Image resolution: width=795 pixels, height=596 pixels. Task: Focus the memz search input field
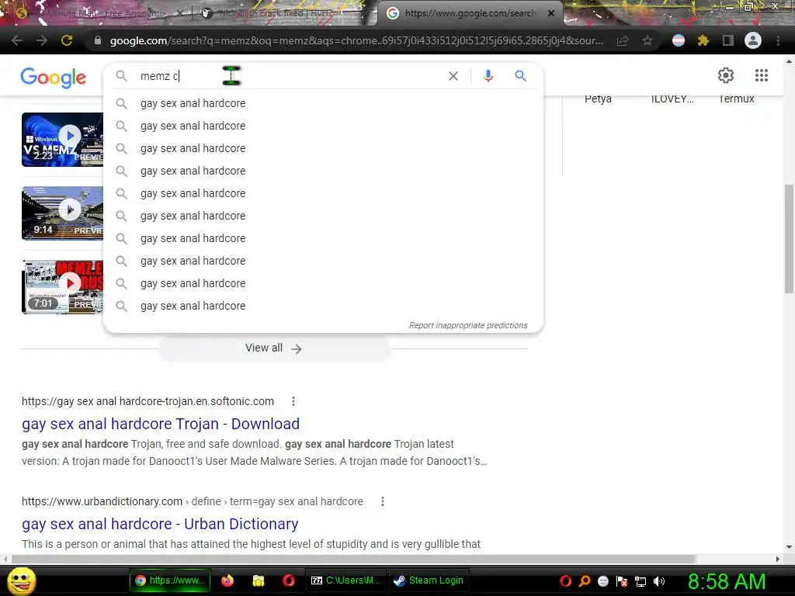pos(289,76)
